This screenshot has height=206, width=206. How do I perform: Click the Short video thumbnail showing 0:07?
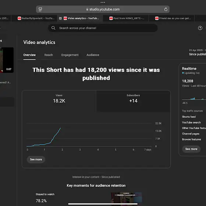click(7, 60)
